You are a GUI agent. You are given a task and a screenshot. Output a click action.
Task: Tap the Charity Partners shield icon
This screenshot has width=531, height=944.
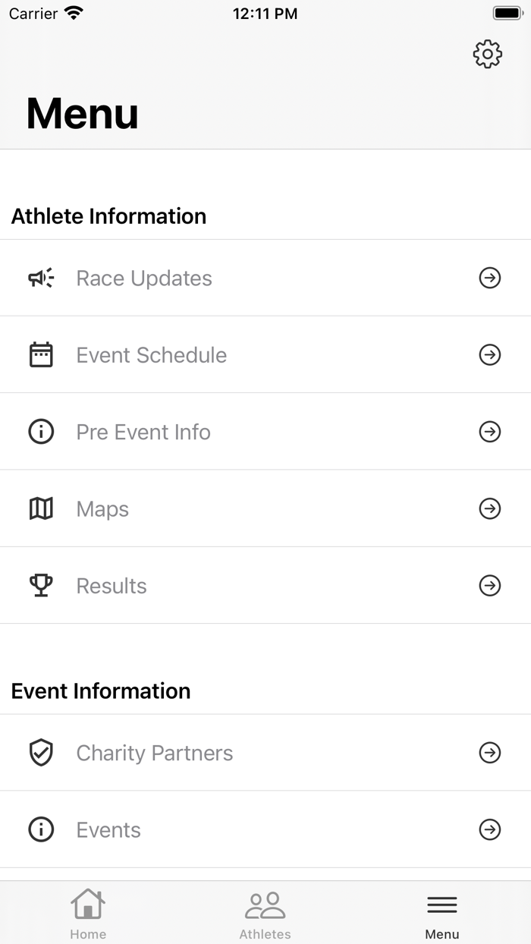coord(41,753)
